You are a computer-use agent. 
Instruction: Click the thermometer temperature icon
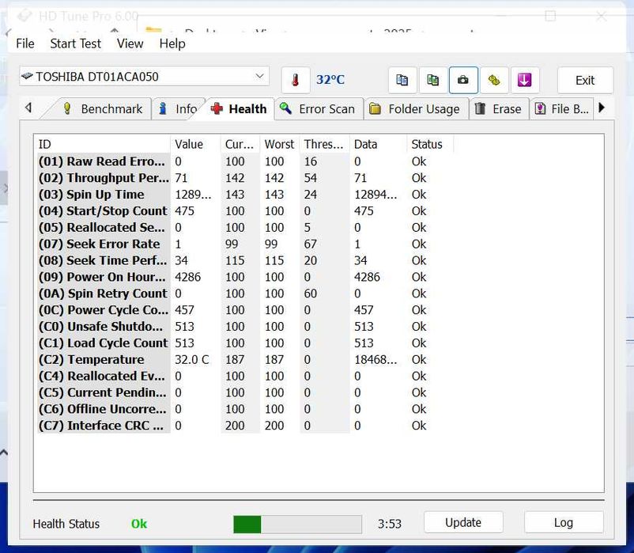click(x=295, y=80)
